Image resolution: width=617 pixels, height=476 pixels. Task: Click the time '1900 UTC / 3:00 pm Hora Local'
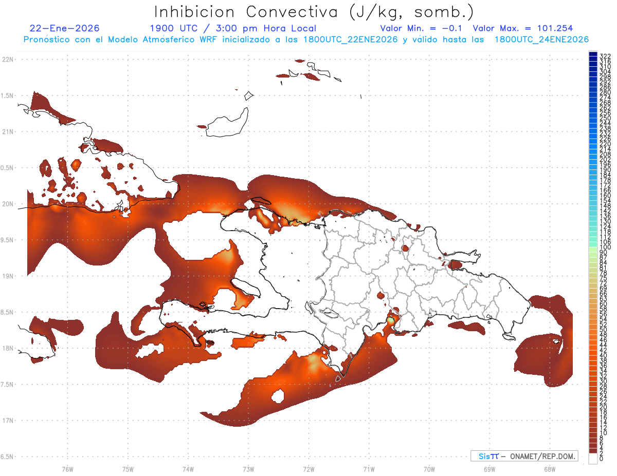(x=233, y=28)
